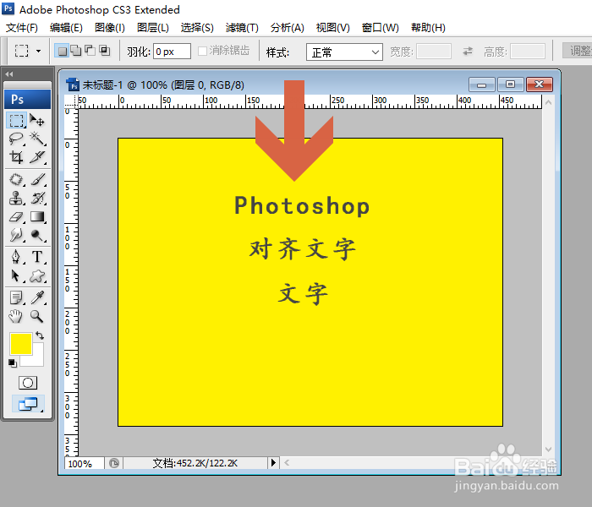Select the Move tool
The height and width of the screenshot is (507, 592).
(x=37, y=120)
